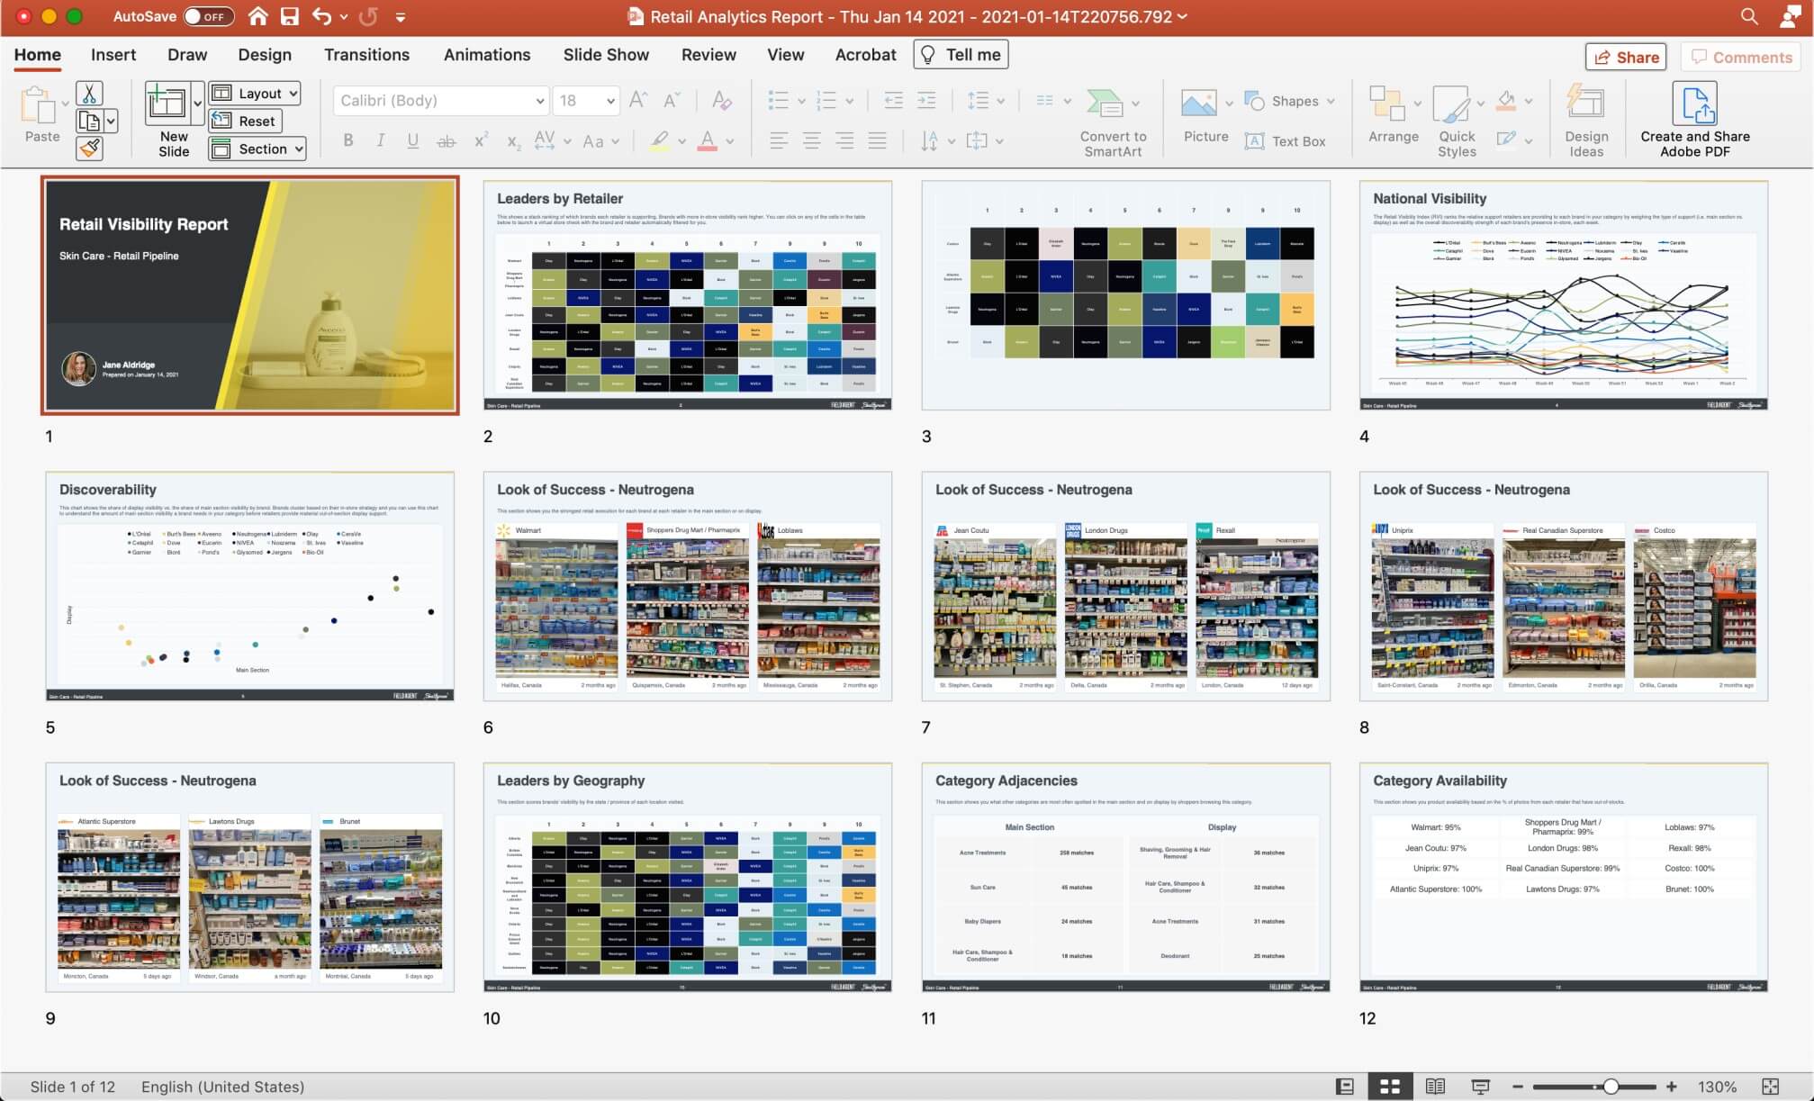Open the Slide Show tab
1814x1101 pixels.
pyautogui.click(x=606, y=55)
